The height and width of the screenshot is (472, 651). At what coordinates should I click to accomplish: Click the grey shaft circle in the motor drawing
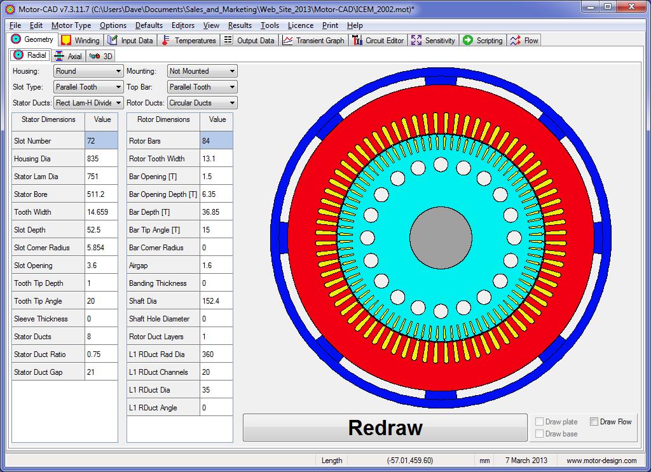[x=441, y=235]
